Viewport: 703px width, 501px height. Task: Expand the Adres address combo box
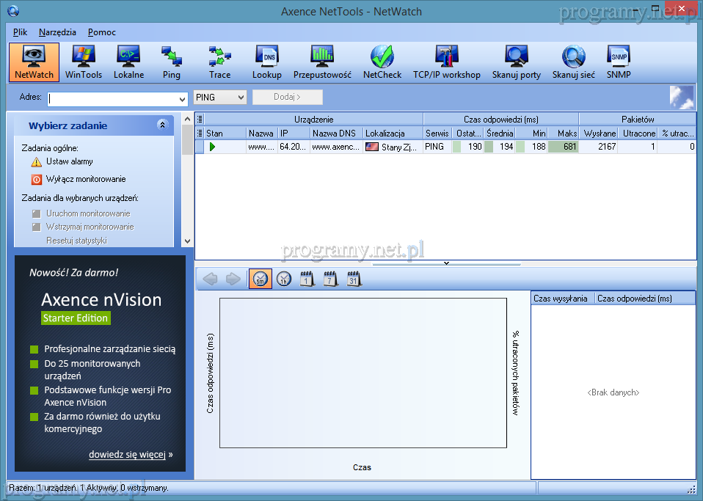pos(183,99)
